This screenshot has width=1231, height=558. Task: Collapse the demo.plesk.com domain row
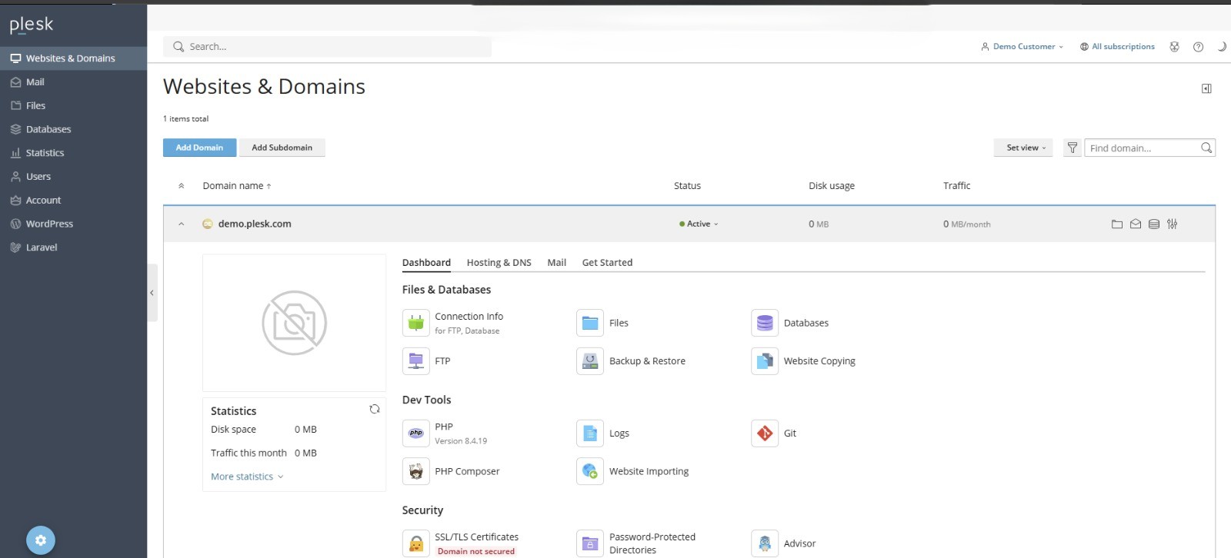pos(182,224)
